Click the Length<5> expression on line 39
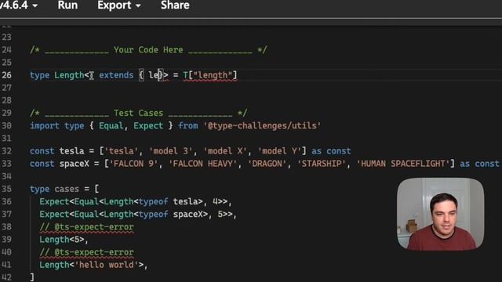502x282 pixels. coord(62,240)
